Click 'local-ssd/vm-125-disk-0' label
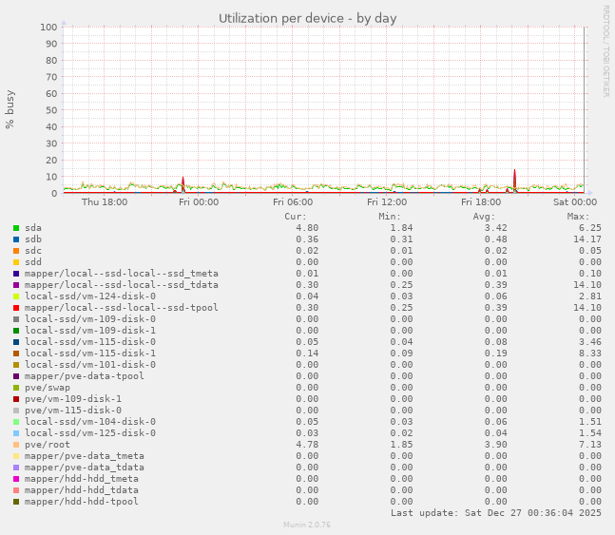615x535 pixels. (90, 433)
